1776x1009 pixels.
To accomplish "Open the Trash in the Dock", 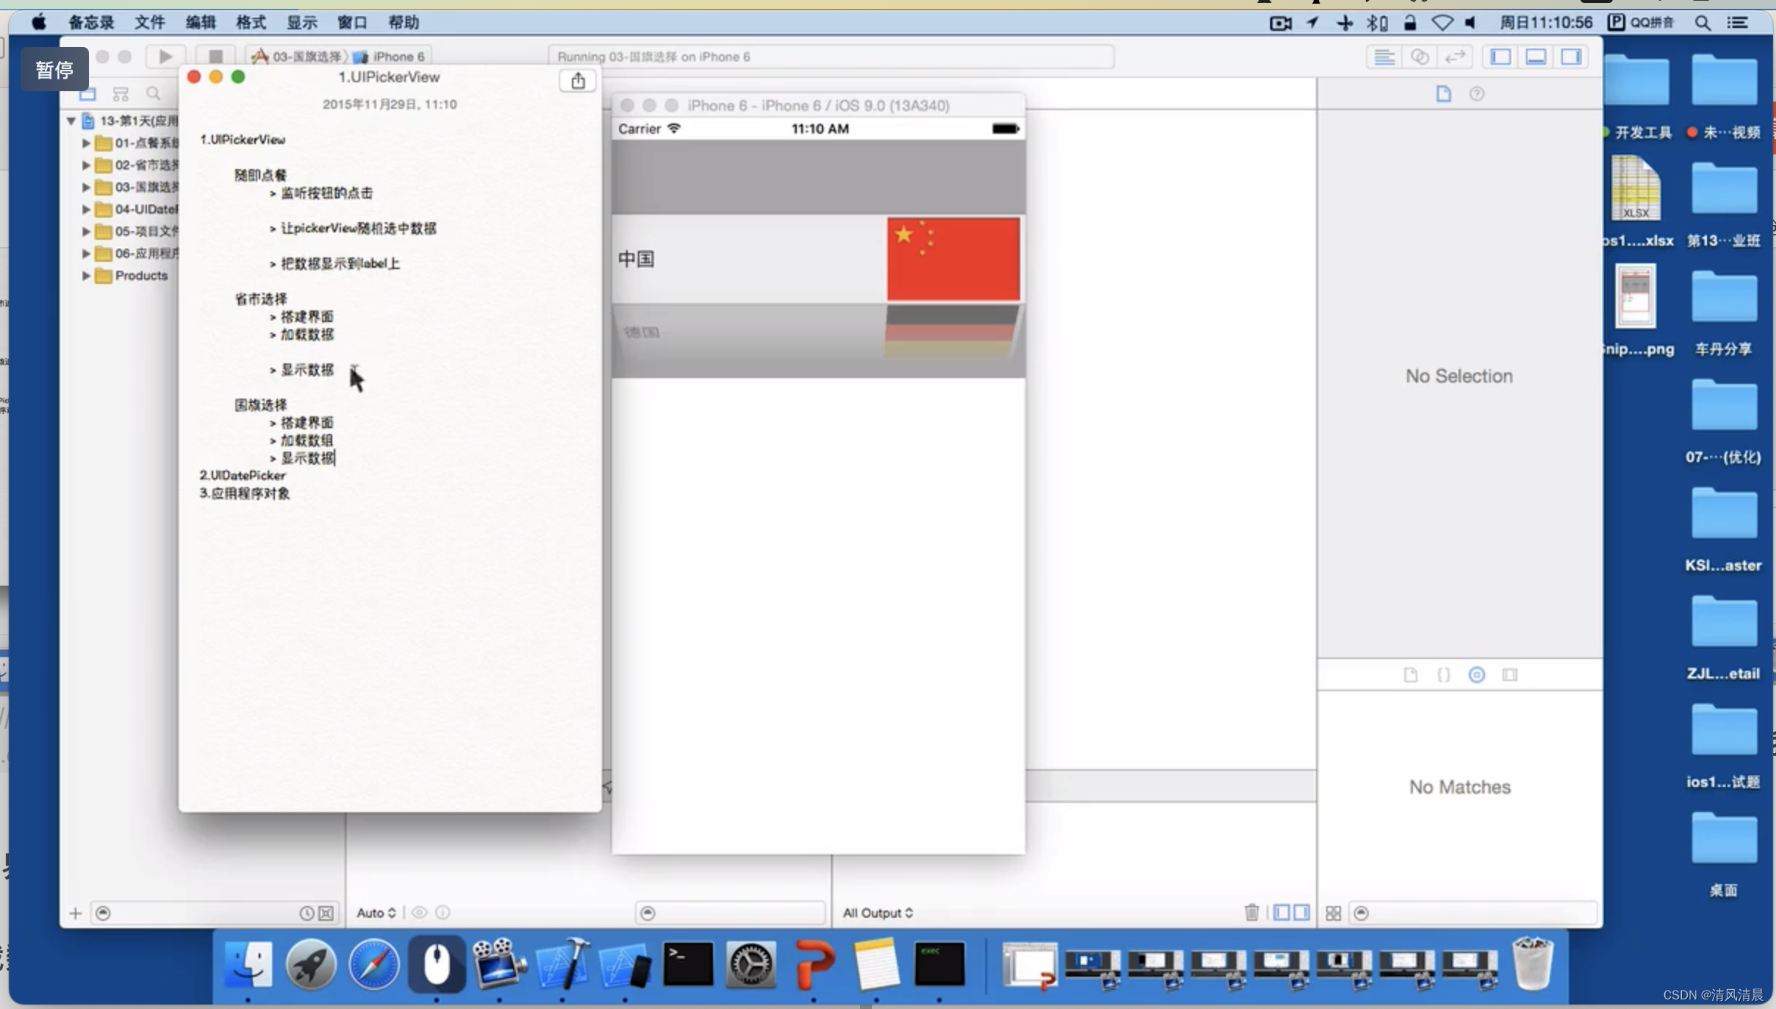I will pos(1533,964).
